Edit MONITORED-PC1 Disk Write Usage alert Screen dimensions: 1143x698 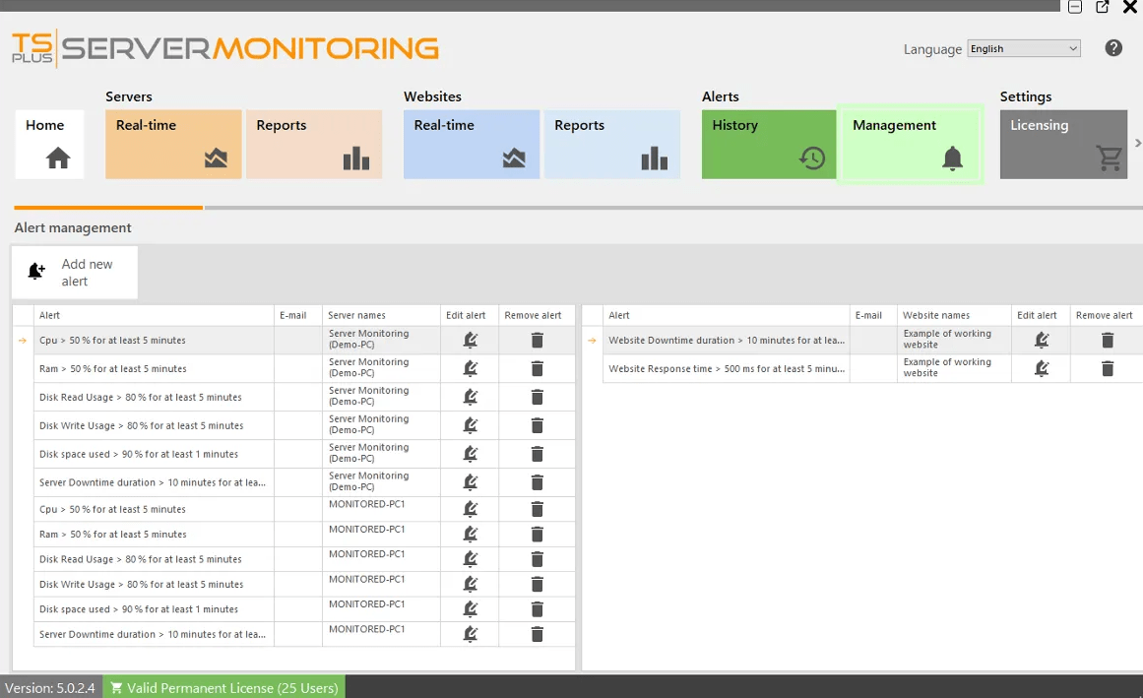(x=471, y=585)
